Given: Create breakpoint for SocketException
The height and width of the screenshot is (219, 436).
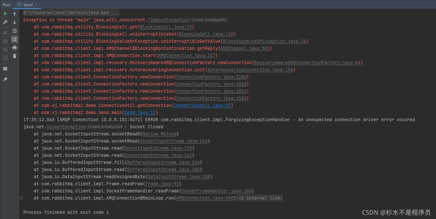Looking at the screenshot, I should 105,127.
